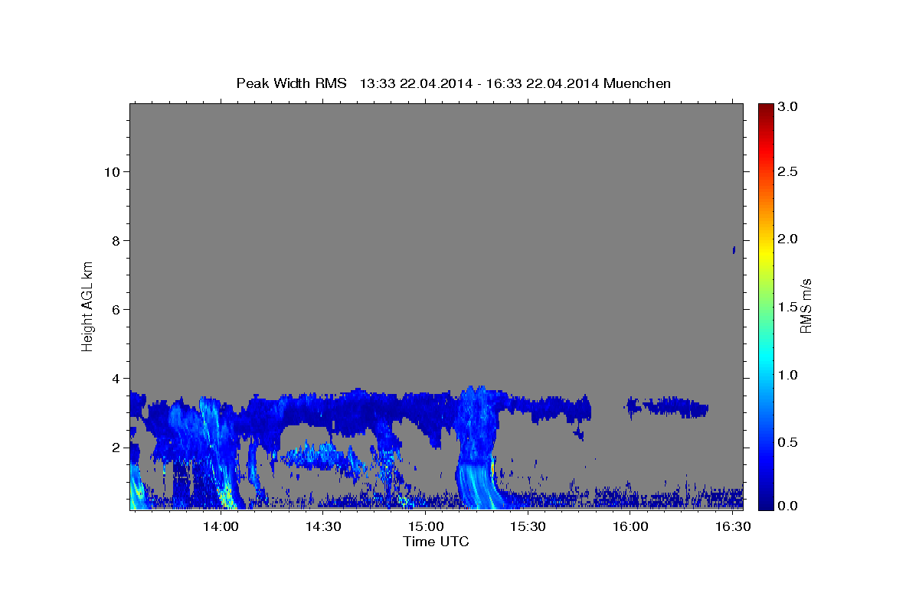
Task: Click the colorbar value 1.0
Action: (x=788, y=375)
